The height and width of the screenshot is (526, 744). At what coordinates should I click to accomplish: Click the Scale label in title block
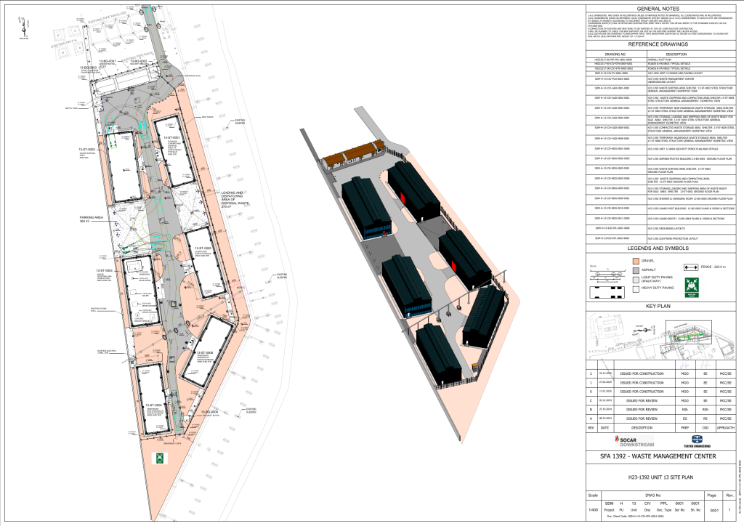[x=593, y=495]
